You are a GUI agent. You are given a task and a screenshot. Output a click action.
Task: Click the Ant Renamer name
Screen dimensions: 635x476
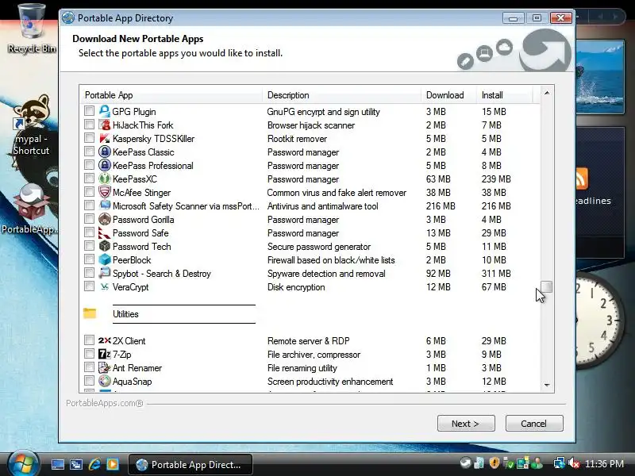click(137, 368)
